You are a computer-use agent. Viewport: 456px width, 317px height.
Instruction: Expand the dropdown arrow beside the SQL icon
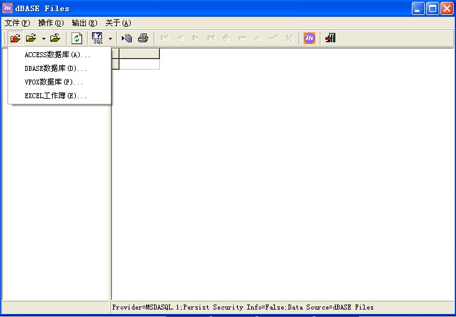pyautogui.click(x=110, y=39)
